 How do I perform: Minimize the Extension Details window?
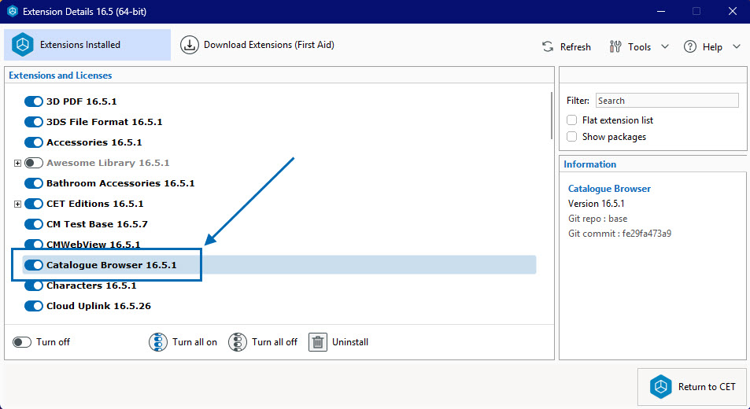[x=661, y=11]
